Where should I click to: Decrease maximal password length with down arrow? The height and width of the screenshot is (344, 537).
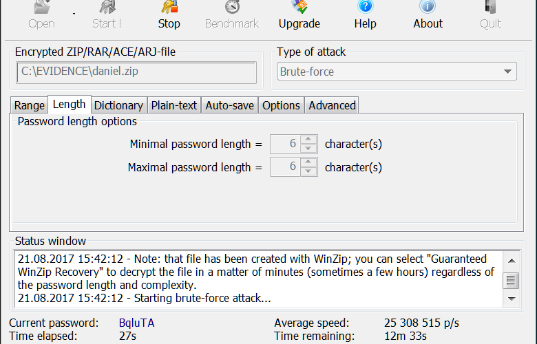coord(308,171)
